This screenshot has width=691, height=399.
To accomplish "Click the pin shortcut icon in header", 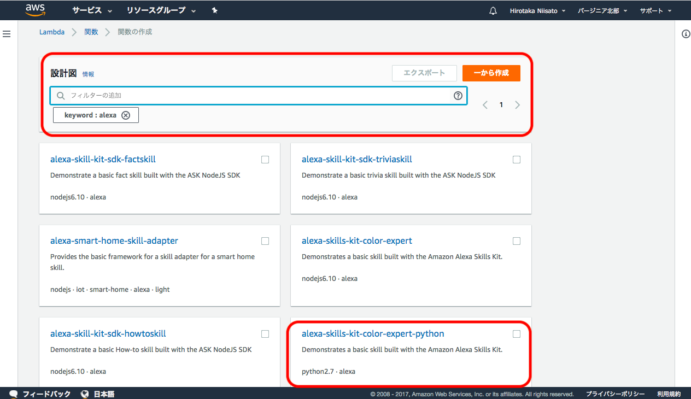I will click(x=215, y=10).
